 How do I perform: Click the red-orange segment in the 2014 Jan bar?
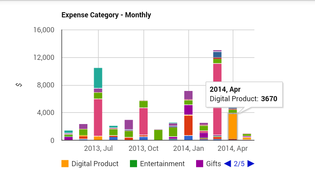[x=189, y=125]
